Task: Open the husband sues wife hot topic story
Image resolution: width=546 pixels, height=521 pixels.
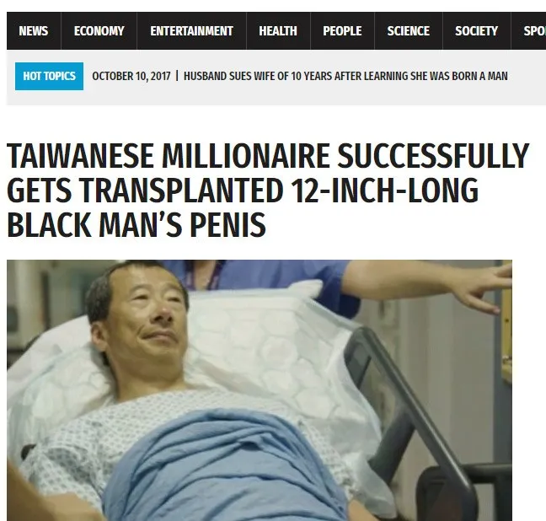Action: click(345, 76)
